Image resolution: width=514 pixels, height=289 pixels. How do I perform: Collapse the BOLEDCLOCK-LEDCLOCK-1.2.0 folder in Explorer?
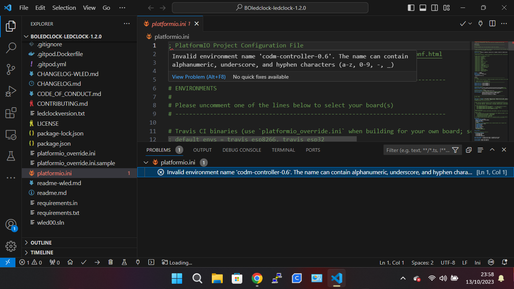pyautogui.click(x=26, y=36)
